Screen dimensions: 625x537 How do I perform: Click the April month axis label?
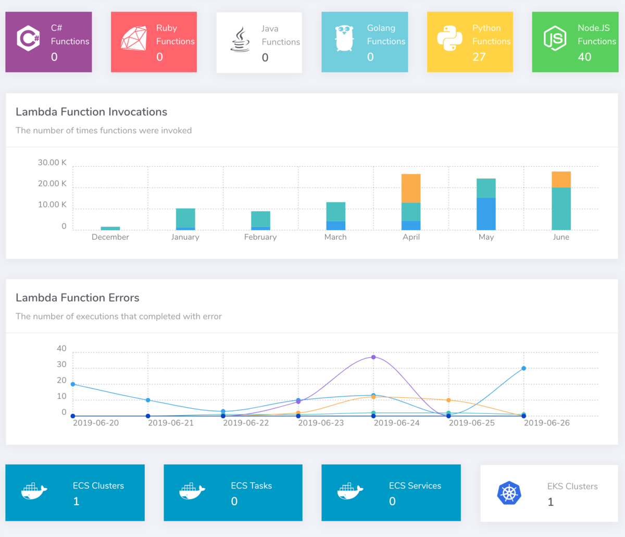point(411,237)
